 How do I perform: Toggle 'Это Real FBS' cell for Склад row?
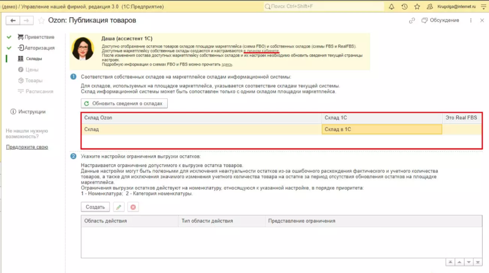click(462, 129)
